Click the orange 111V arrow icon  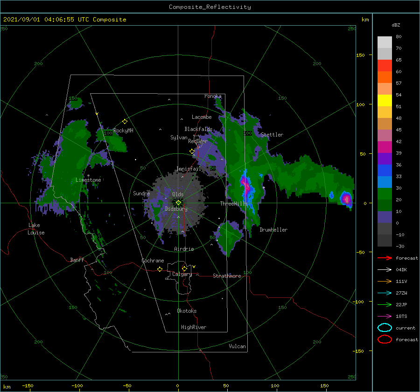[x=385, y=281]
